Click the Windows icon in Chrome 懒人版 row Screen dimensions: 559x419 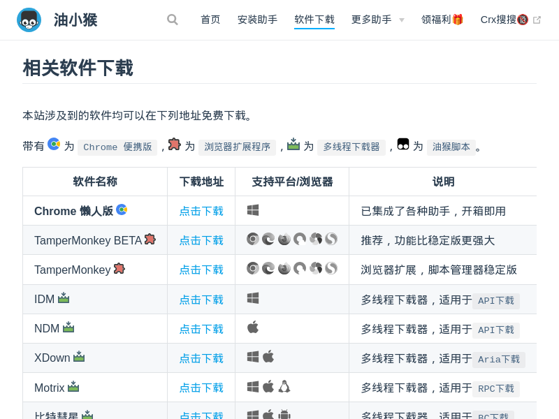253,210
